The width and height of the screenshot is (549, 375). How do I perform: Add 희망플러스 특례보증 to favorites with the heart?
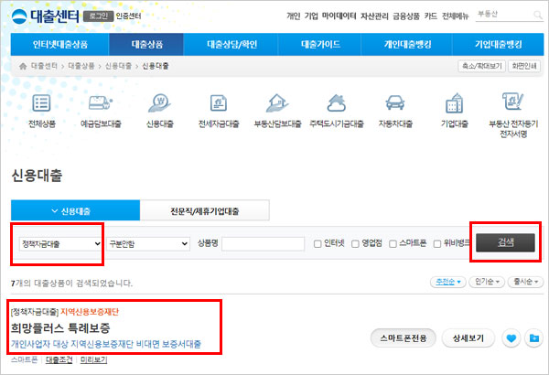click(x=511, y=338)
